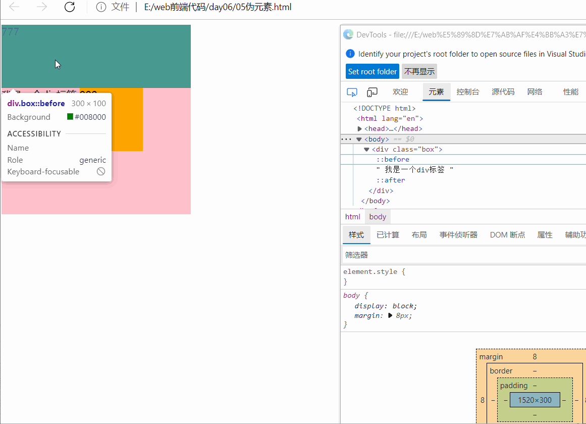
Task: Click the green #008000 swatch in tooltip
Action: click(x=70, y=117)
